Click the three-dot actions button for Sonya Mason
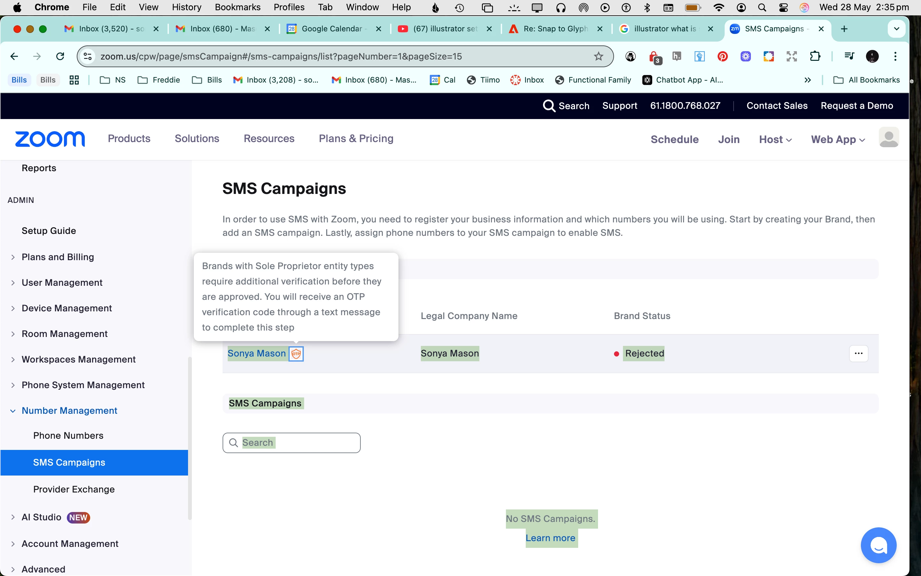 (x=858, y=354)
